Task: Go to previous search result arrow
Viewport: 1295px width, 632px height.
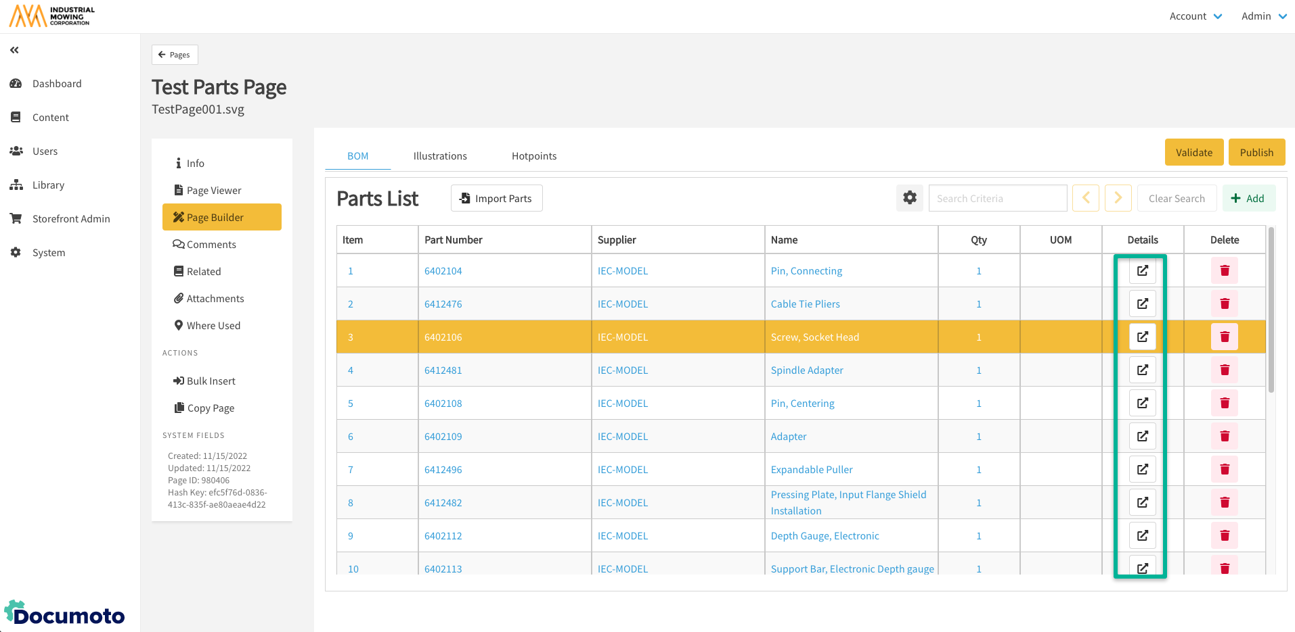Action: point(1085,198)
